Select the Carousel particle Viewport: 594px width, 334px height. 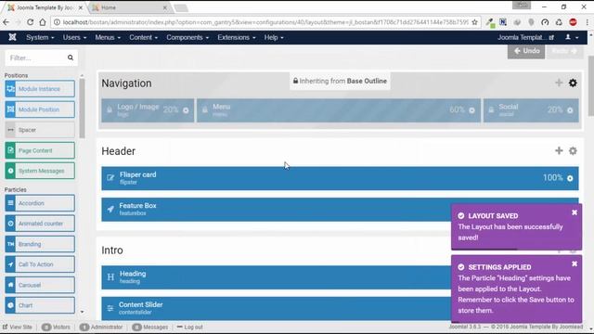coord(40,285)
